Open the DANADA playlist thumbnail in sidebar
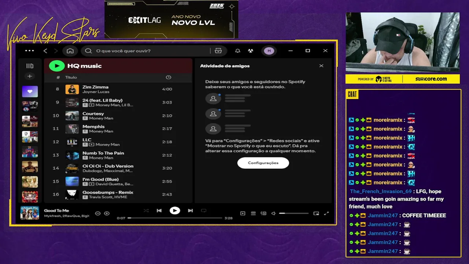 30,197
